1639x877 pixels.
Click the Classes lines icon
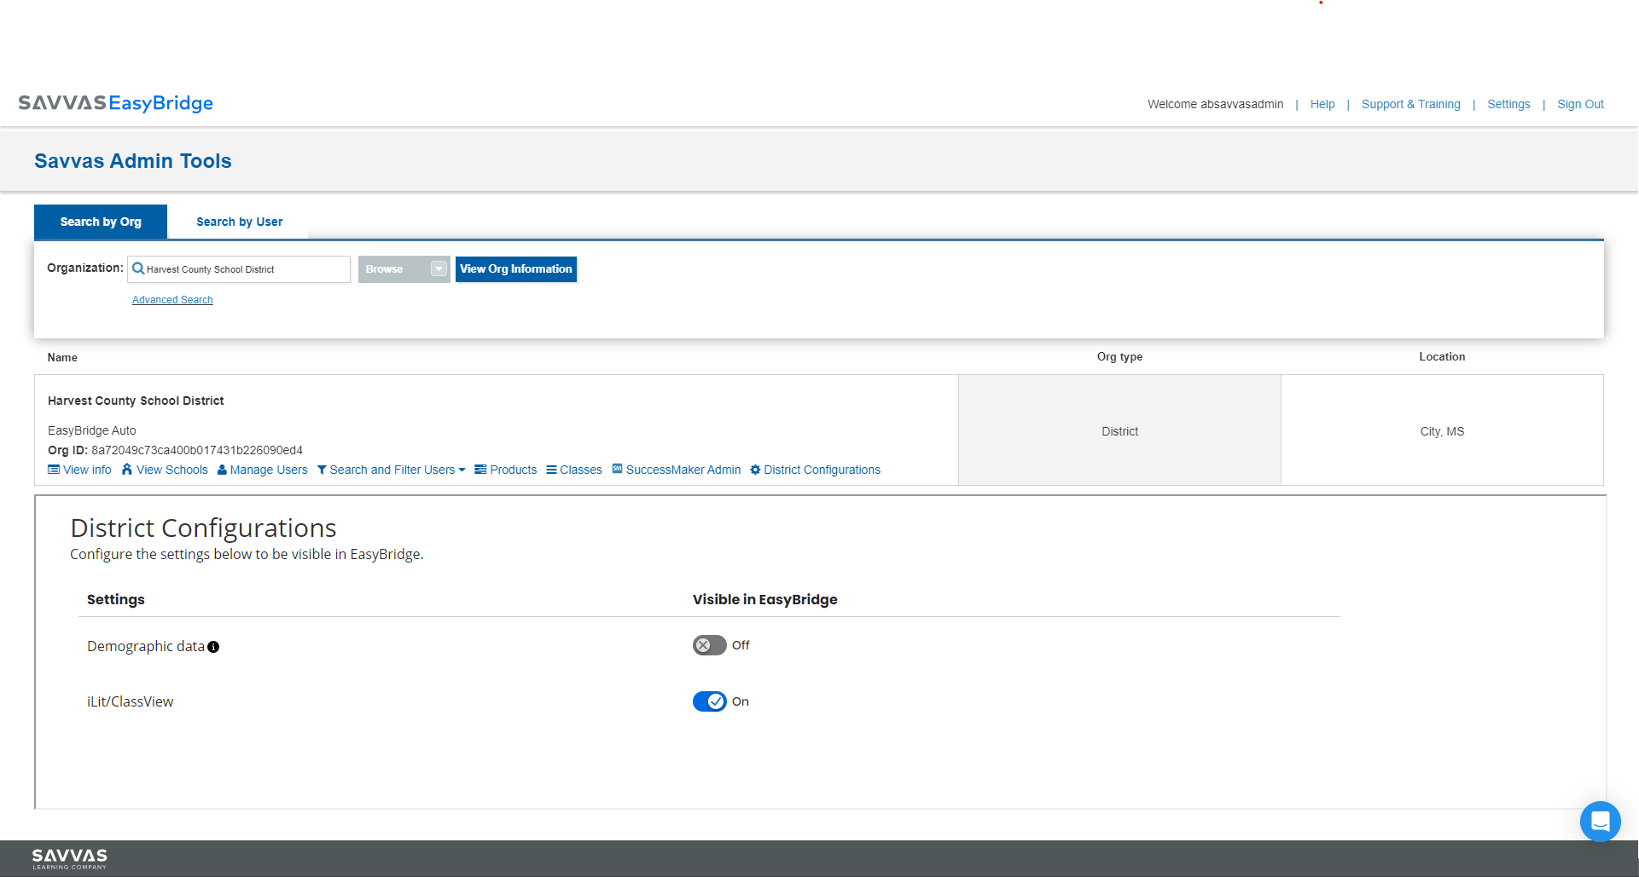click(x=551, y=470)
